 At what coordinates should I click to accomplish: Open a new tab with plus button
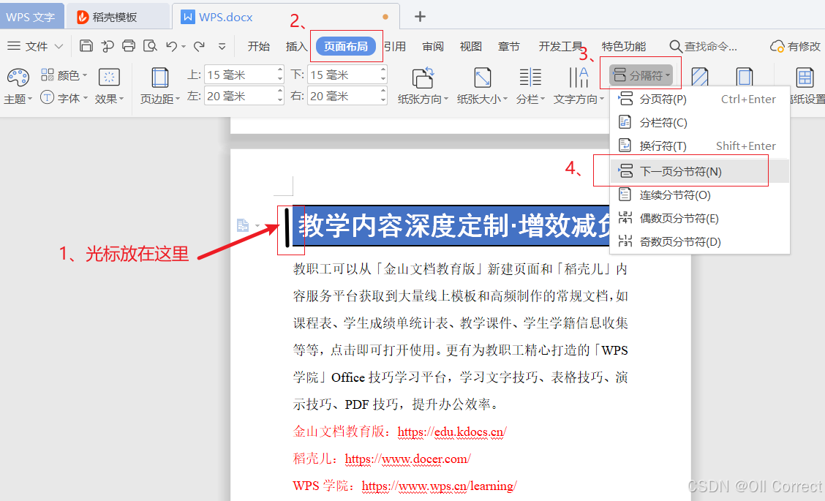(x=420, y=16)
